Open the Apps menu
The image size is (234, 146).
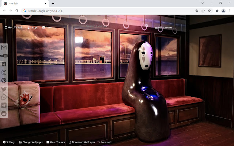pyautogui.click(x=33, y=28)
